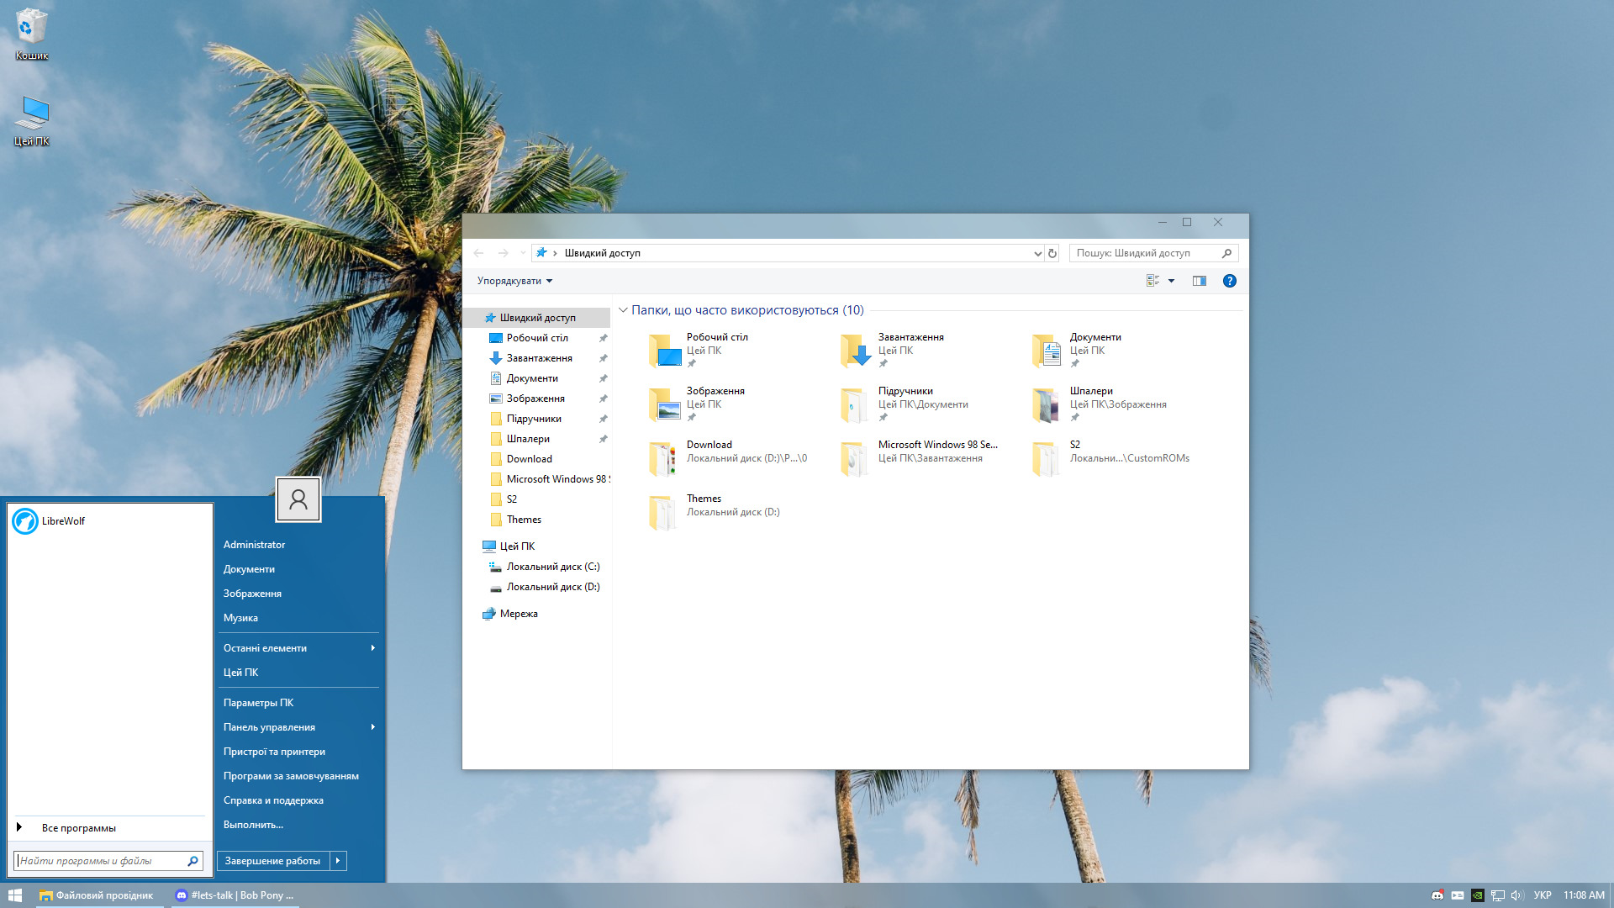Expand the Панель управления submenu
The height and width of the screenshot is (908, 1614).
point(372,727)
